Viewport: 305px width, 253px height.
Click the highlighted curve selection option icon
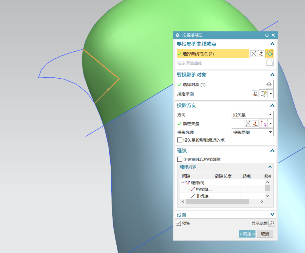click(x=269, y=53)
